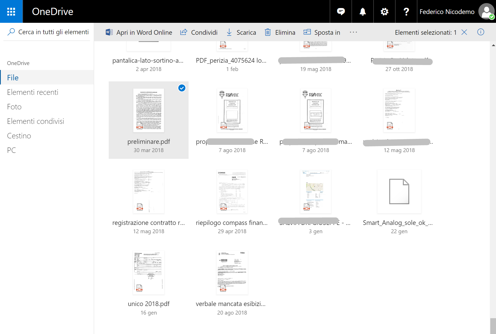Viewport: 496px width, 334px height.
Task: Click the OneDrive title link
Action: (x=52, y=11)
